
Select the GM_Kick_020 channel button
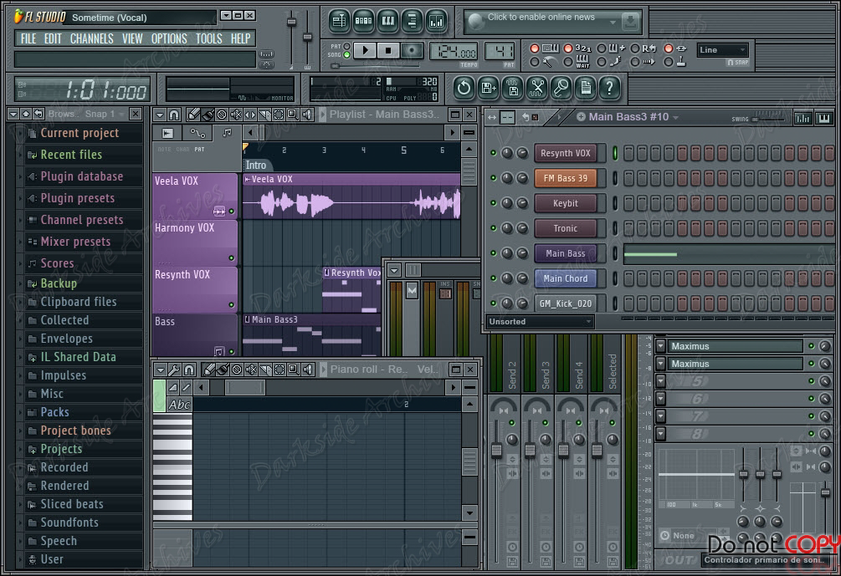click(x=566, y=303)
